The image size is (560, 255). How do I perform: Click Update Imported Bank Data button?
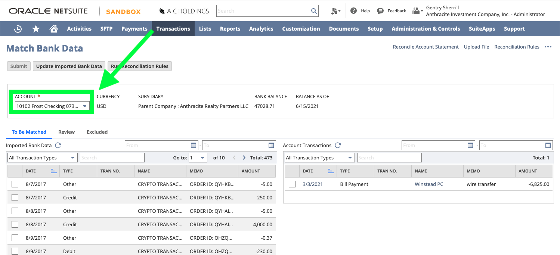69,66
